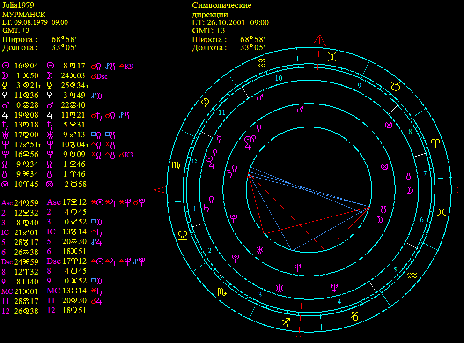Viewport: 464px width, 343px height.
Task: Click the directed Asc value "17♎12"
Action: pos(74,202)
